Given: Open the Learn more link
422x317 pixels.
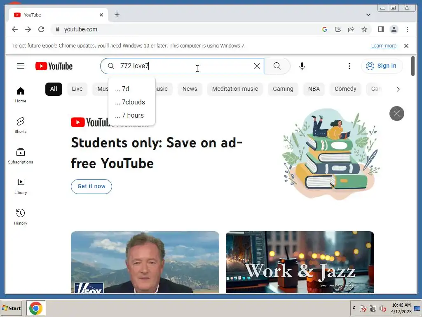Looking at the screenshot, I should (x=384, y=46).
